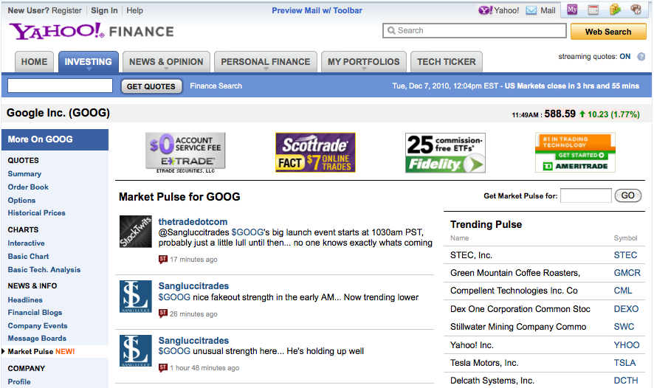Focus the quote symbol input box
Viewport: 654px width, 388px height.
coord(60,86)
